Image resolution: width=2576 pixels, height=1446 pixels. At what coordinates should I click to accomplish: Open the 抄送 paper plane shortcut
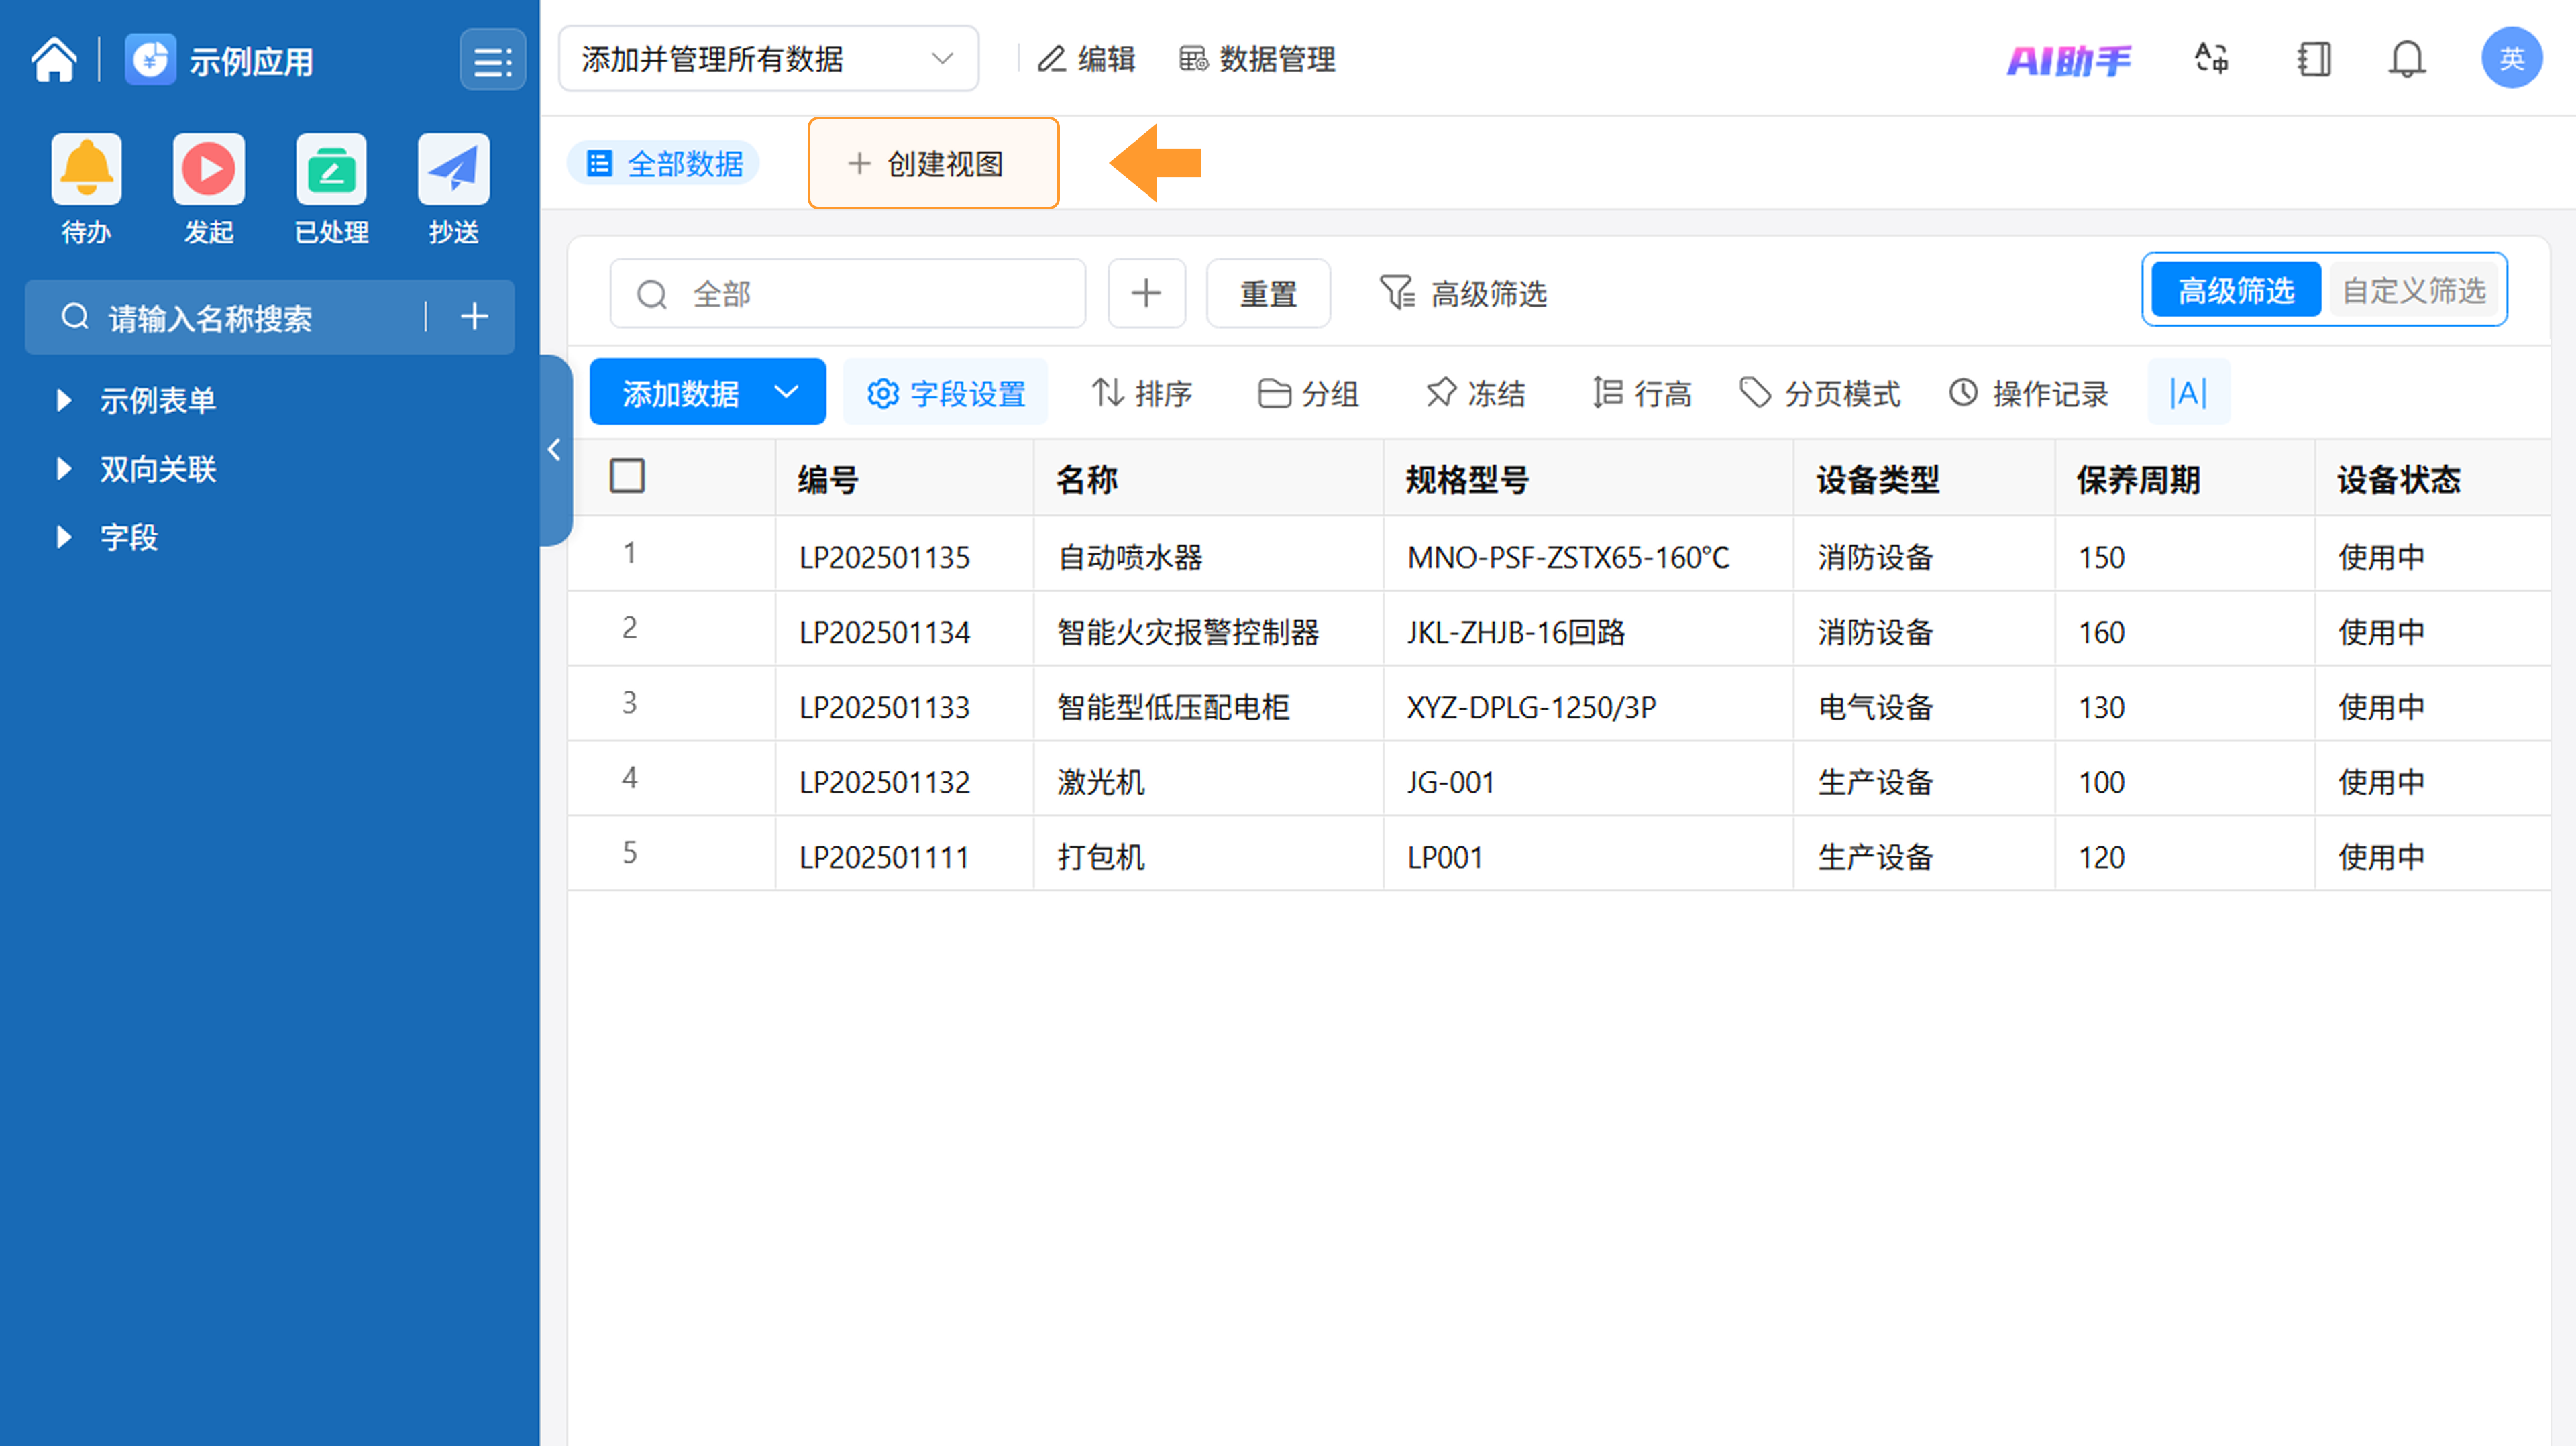tap(453, 170)
